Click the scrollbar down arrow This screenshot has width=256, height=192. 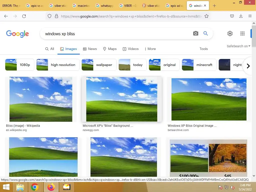pyautogui.click(x=254, y=176)
